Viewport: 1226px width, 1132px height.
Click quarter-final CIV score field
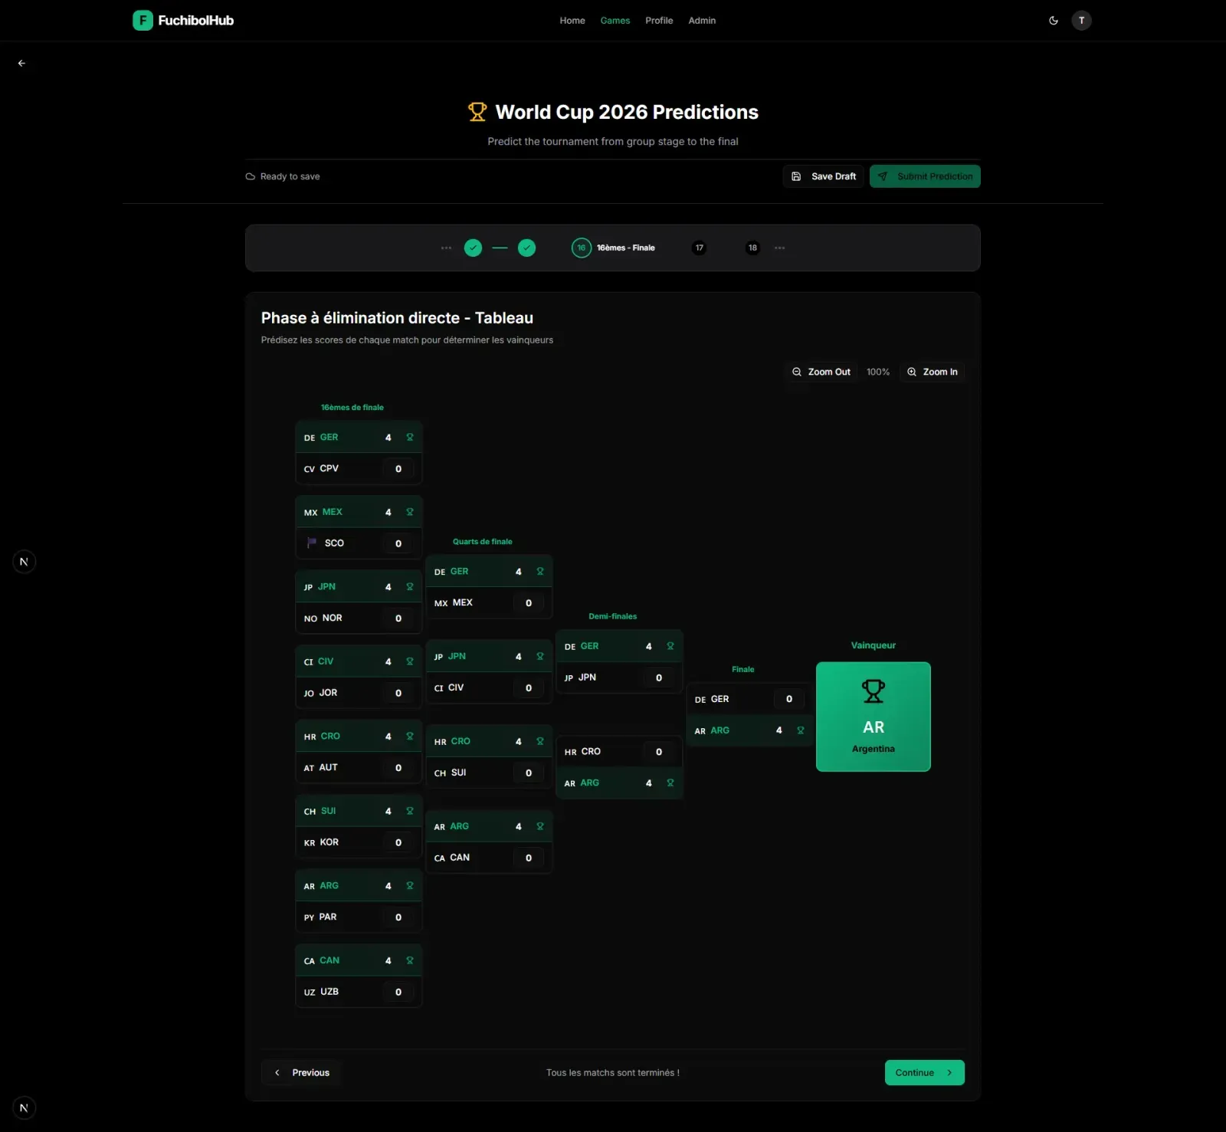click(x=528, y=688)
